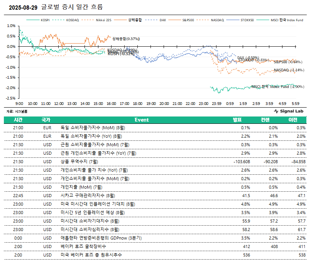Select the KOSPI legend entry
311x265 pixels.
click(38, 20)
